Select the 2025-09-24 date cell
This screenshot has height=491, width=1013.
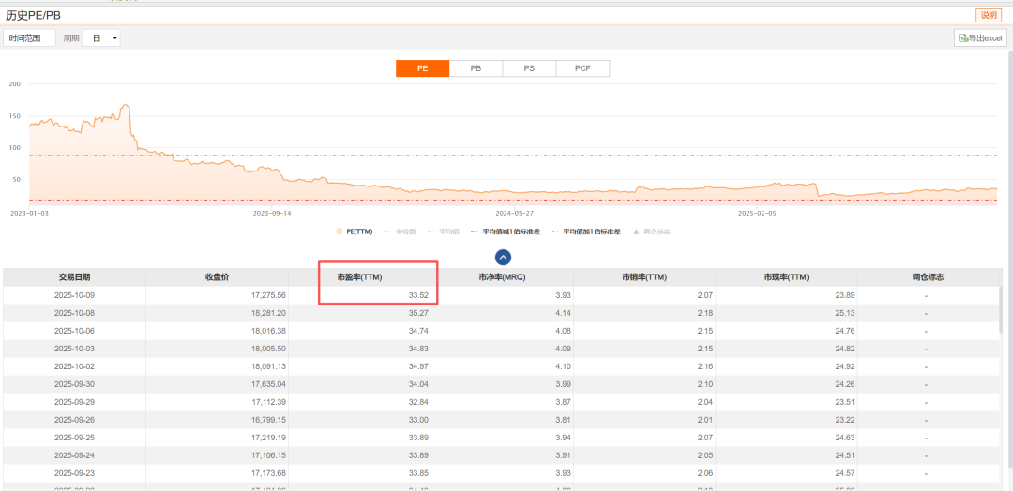click(74, 455)
